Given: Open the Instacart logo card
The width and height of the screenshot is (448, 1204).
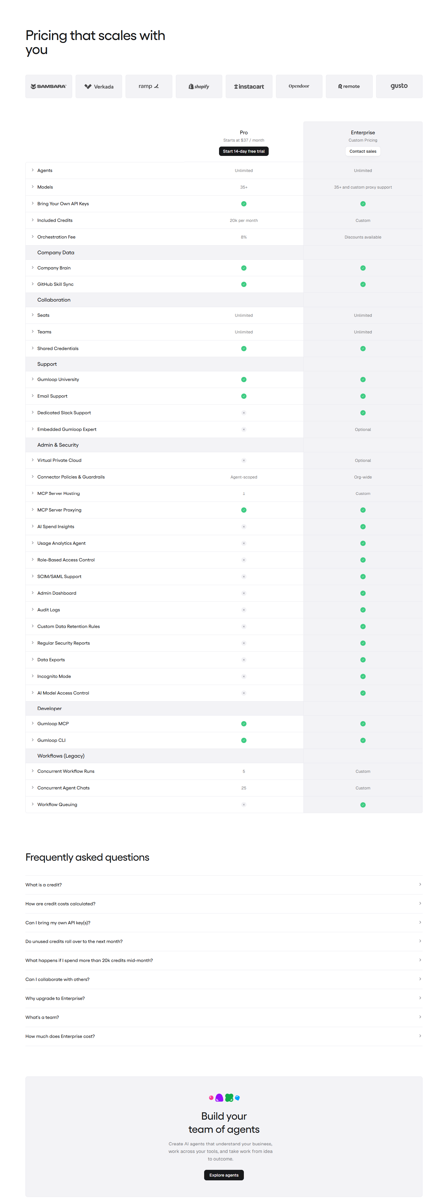Looking at the screenshot, I should tap(249, 86).
